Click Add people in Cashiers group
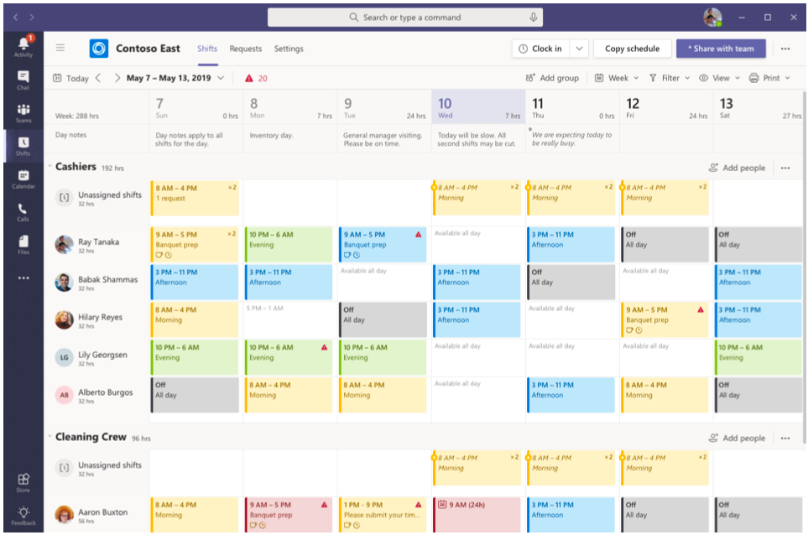Screen dimensions: 808x535 pyautogui.click(x=737, y=168)
